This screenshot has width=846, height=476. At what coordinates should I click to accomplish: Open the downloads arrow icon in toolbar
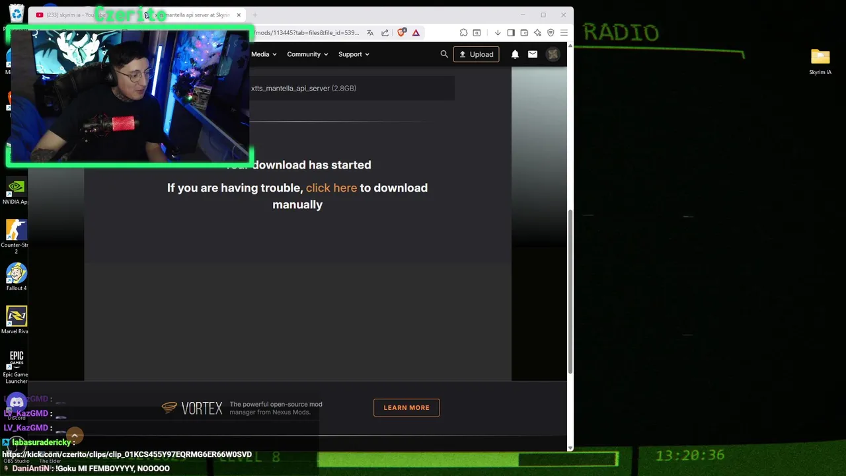coord(498,32)
